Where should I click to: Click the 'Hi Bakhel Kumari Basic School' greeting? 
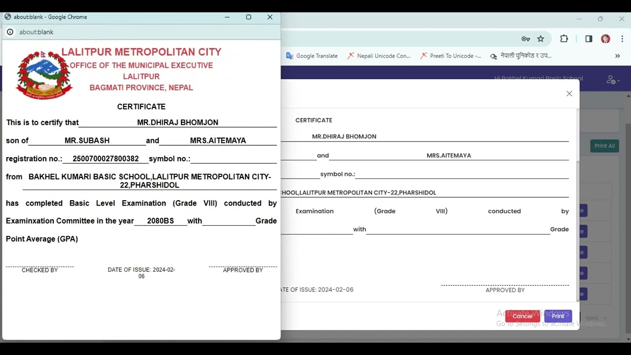click(538, 78)
